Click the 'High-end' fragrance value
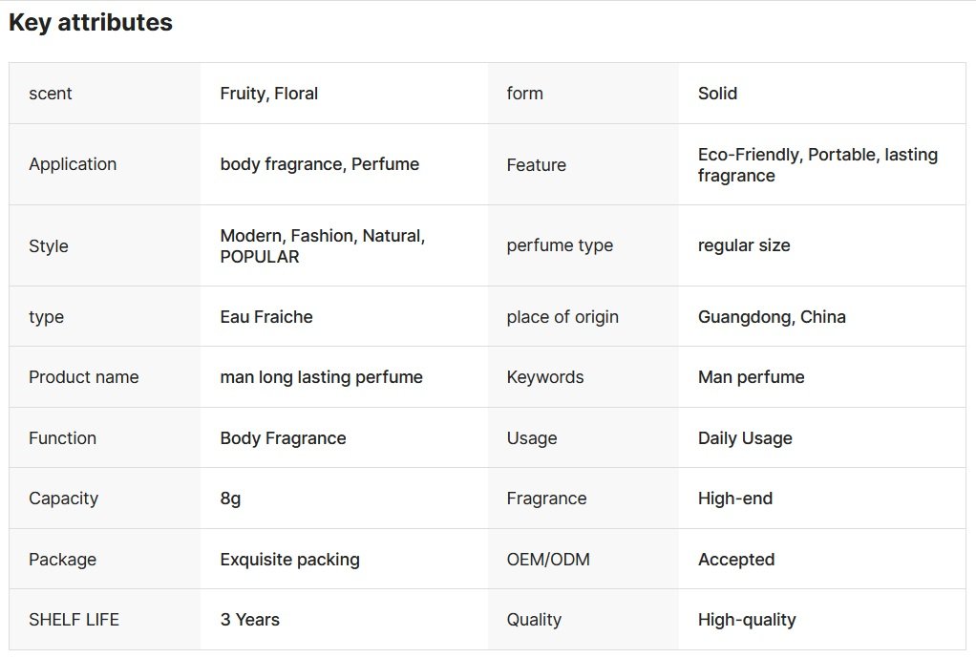The image size is (976, 658). coord(735,499)
